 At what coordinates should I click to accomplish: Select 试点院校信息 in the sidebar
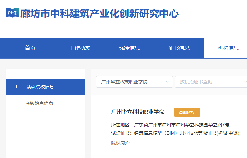click(40, 87)
